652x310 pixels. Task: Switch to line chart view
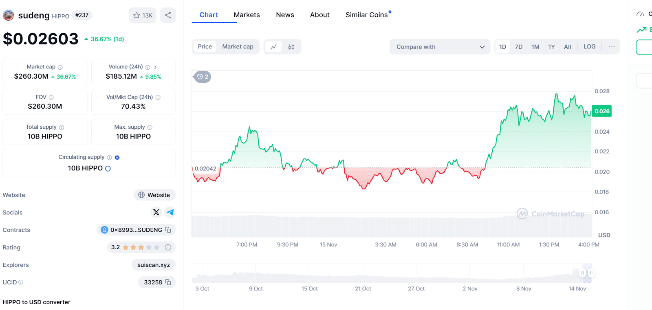pos(273,47)
